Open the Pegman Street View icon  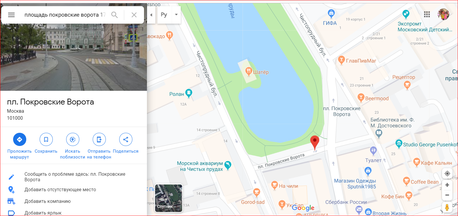(447, 207)
